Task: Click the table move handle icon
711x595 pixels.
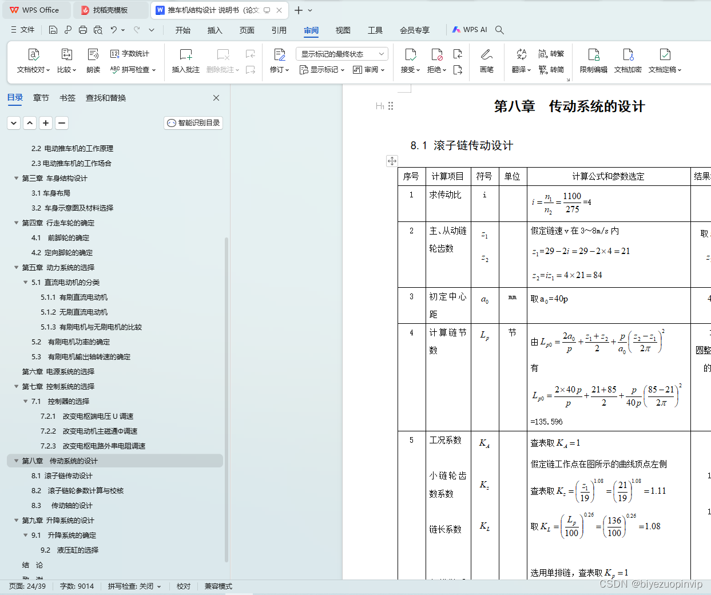Action: tap(392, 161)
